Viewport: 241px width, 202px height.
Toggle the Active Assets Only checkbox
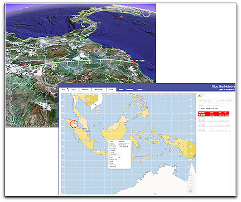[199, 108]
